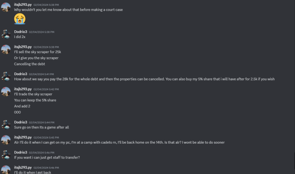The image size is (295, 174).
Task: Open Dodrio3 avatar beside staff transfer message
Action: coord(6,155)
